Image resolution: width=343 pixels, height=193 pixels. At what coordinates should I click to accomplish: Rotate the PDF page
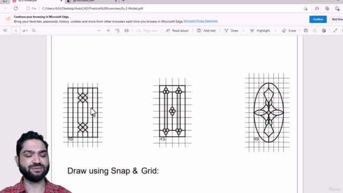click(117, 31)
